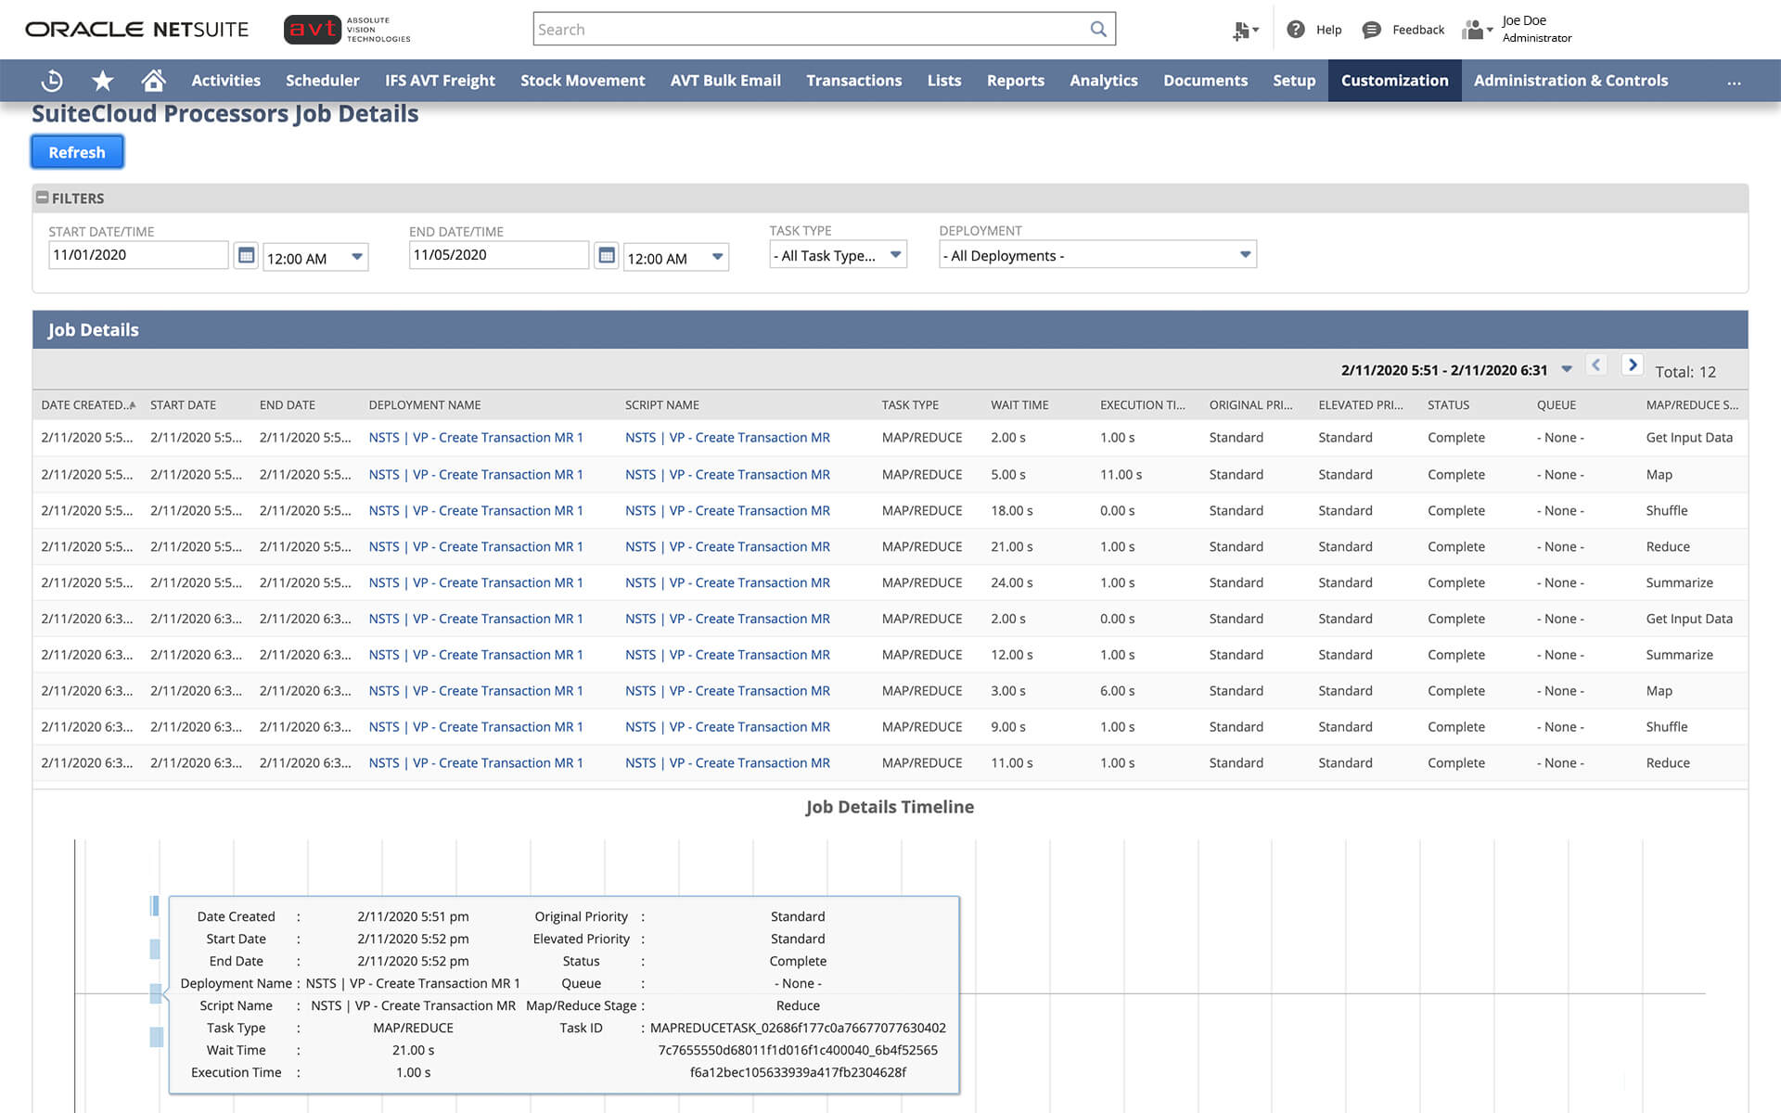
Task: Collapse the Filters section
Action: [x=42, y=198]
